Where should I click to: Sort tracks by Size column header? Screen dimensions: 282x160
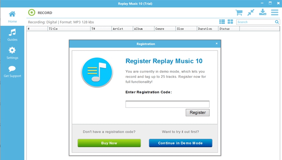coord(186,29)
